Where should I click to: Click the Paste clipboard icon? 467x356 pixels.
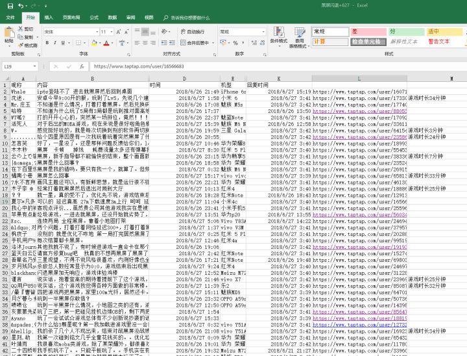(9, 32)
